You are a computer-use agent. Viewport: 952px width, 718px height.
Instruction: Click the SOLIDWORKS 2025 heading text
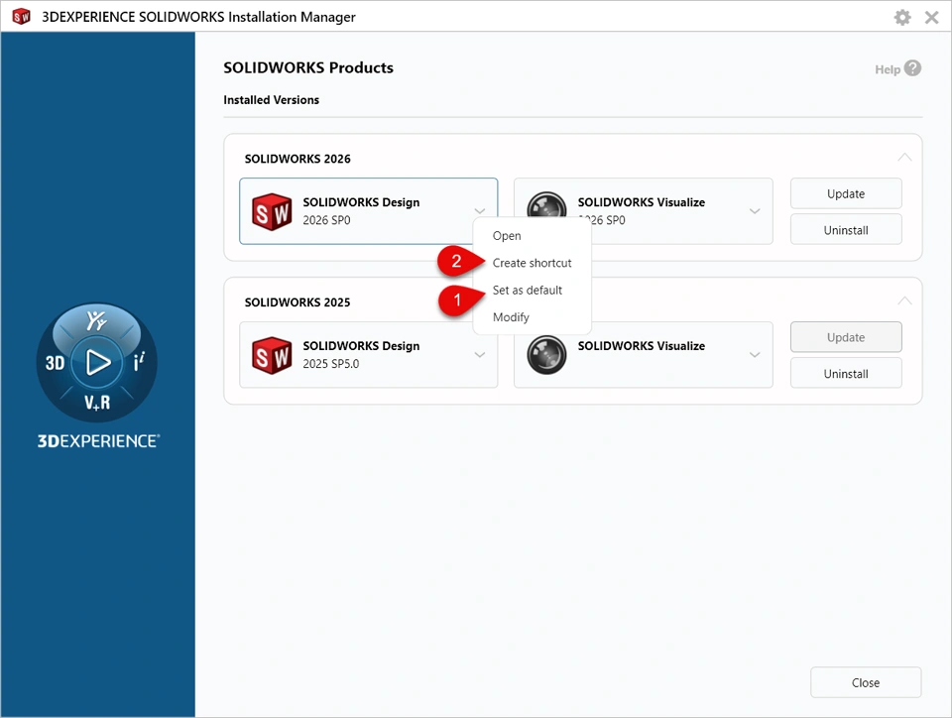point(297,302)
